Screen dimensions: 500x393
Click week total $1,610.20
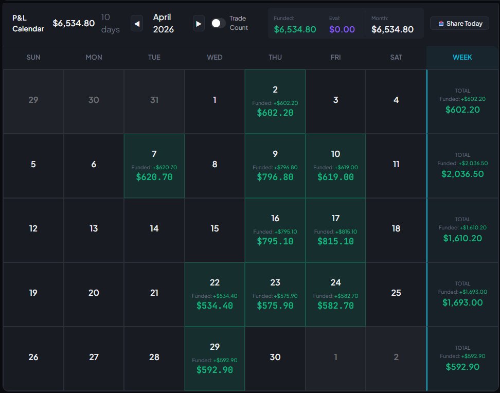click(462, 238)
